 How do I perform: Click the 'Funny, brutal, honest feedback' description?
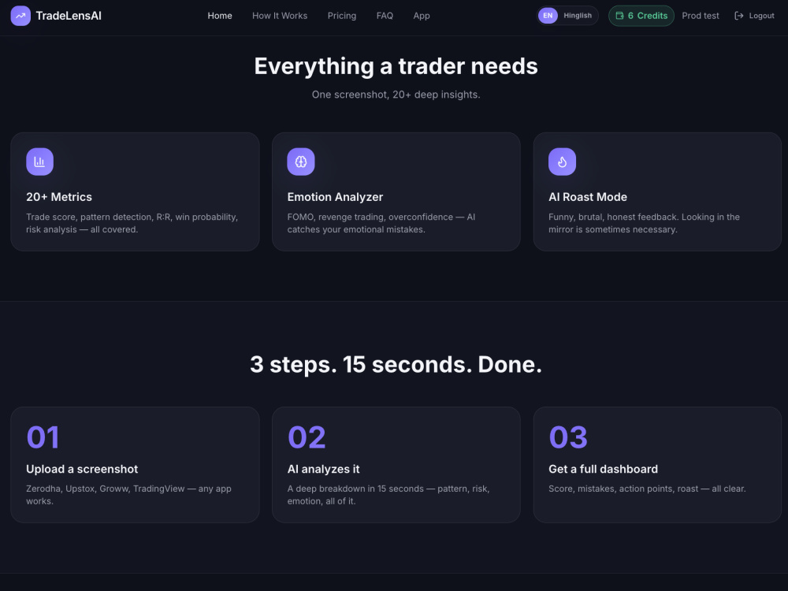coord(644,223)
